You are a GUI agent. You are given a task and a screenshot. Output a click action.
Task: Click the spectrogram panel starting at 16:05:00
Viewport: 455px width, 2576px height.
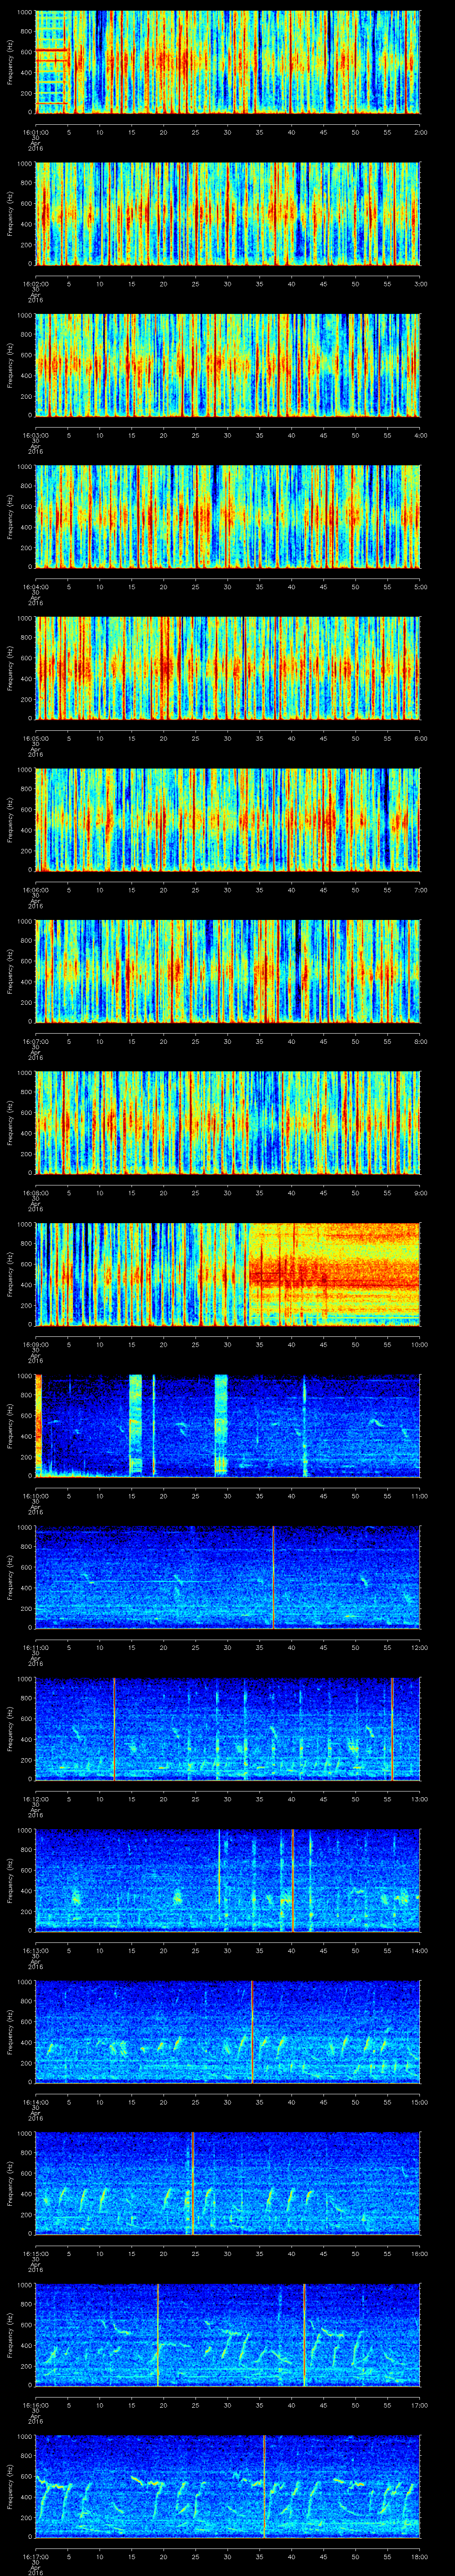tap(228, 668)
